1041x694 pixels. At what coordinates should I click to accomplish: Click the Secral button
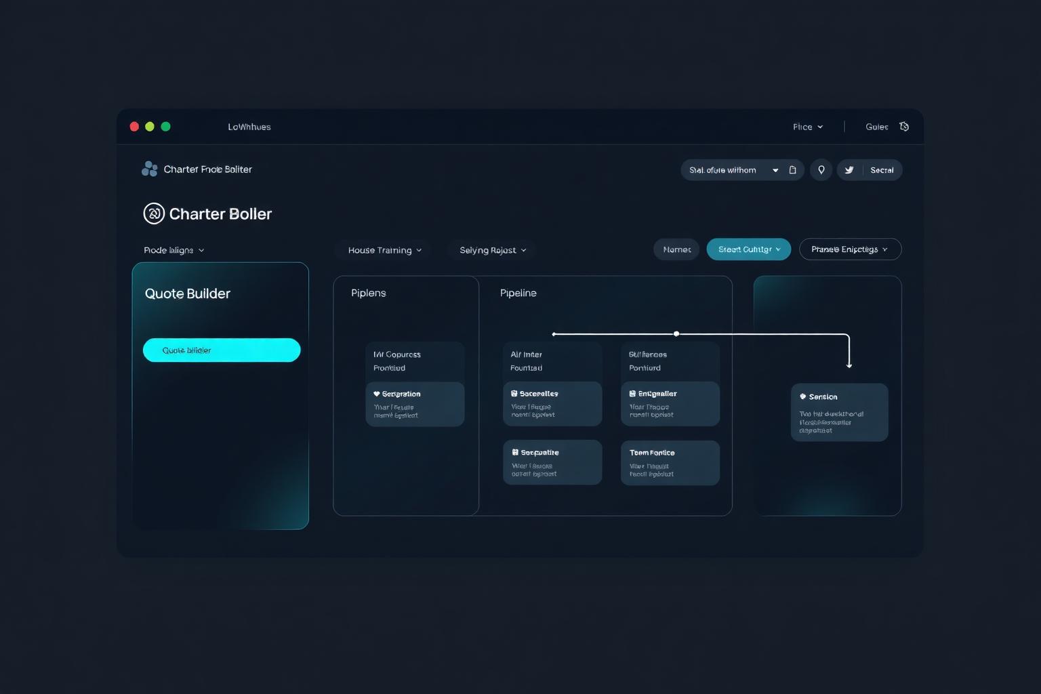(882, 170)
